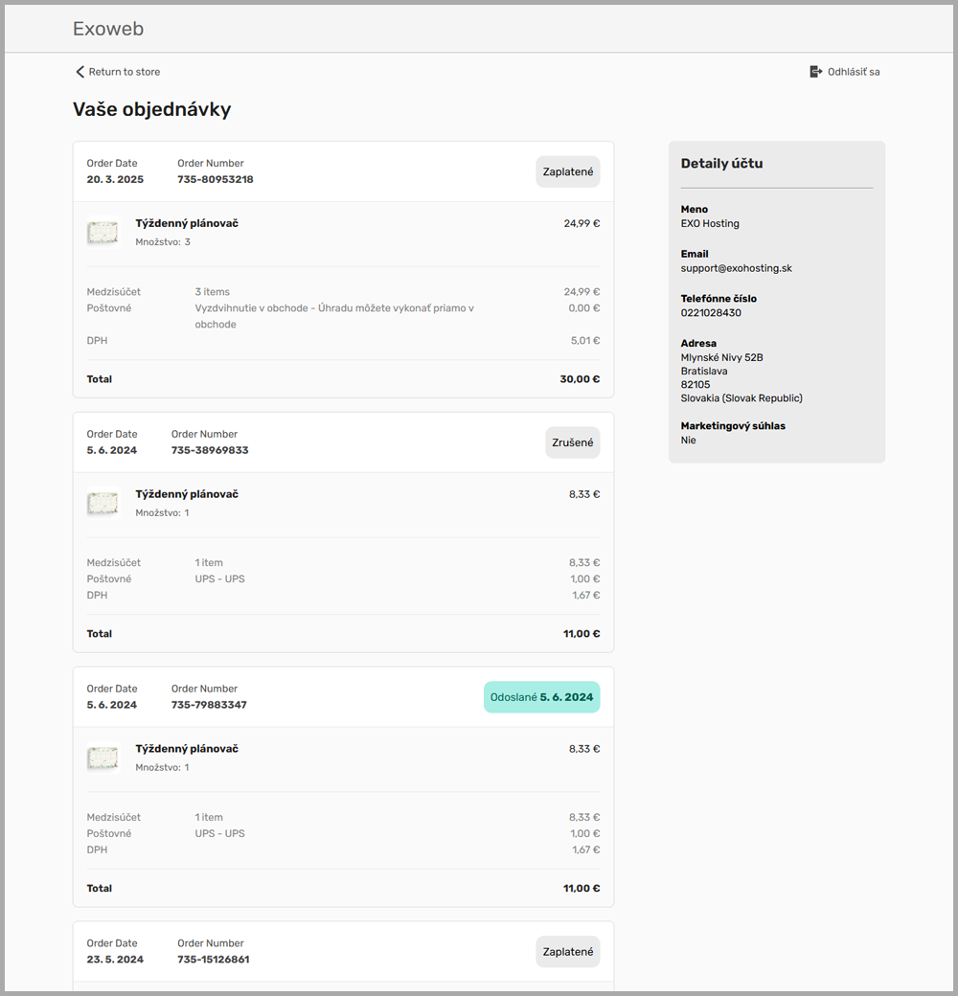This screenshot has width=958, height=996.
Task: Click the Odoslané 5. 6. 2024 badge
Action: pyautogui.click(x=541, y=697)
